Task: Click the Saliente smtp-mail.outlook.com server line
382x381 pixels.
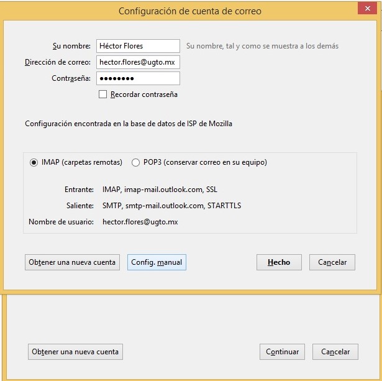Action: pyautogui.click(x=172, y=206)
